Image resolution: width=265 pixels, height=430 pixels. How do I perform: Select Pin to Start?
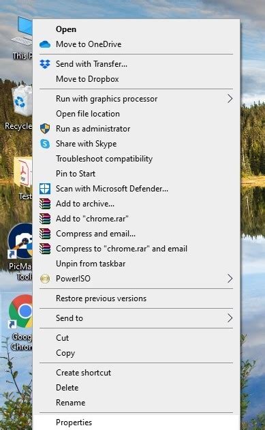tap(136, 174)
